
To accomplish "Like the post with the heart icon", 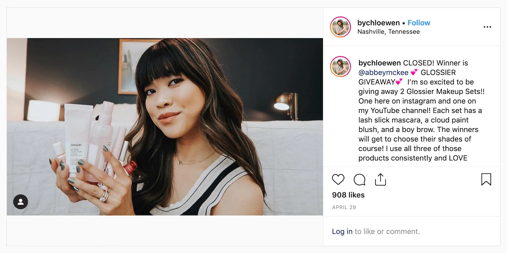I will point(338,180).
